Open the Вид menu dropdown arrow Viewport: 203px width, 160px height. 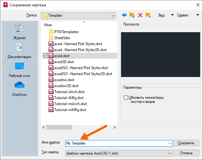click(x=172, y=15)
